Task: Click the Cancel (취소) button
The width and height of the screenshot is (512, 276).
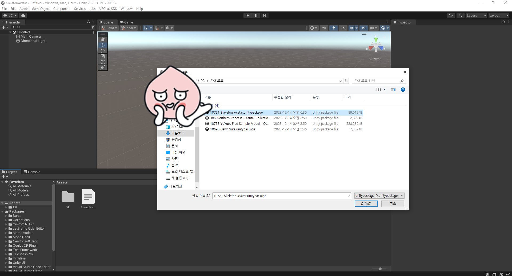Action: tap(393, 204)
